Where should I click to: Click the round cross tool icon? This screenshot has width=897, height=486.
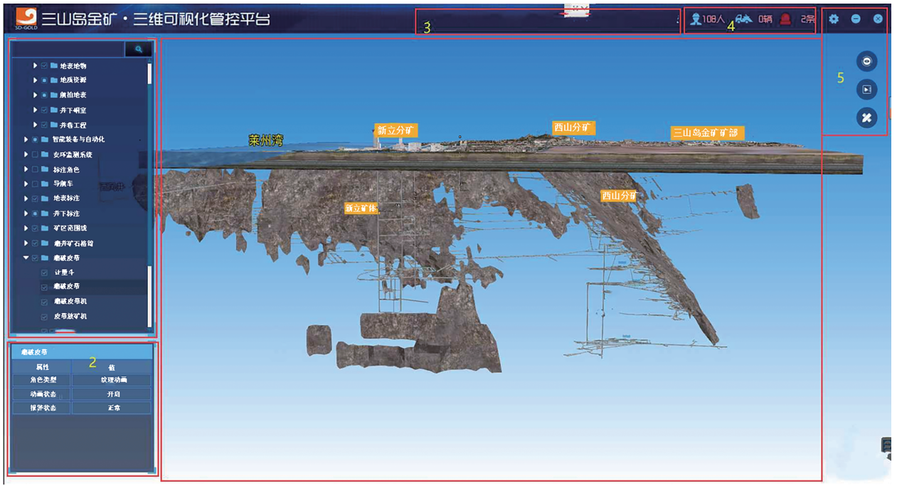coord(866,118)
